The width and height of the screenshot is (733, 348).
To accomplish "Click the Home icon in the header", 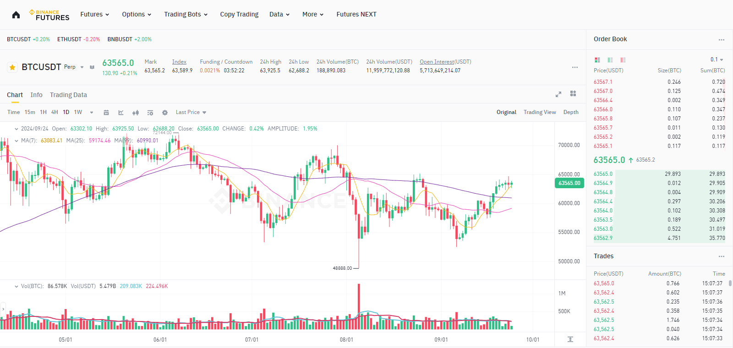I will [x=16, y=15].
